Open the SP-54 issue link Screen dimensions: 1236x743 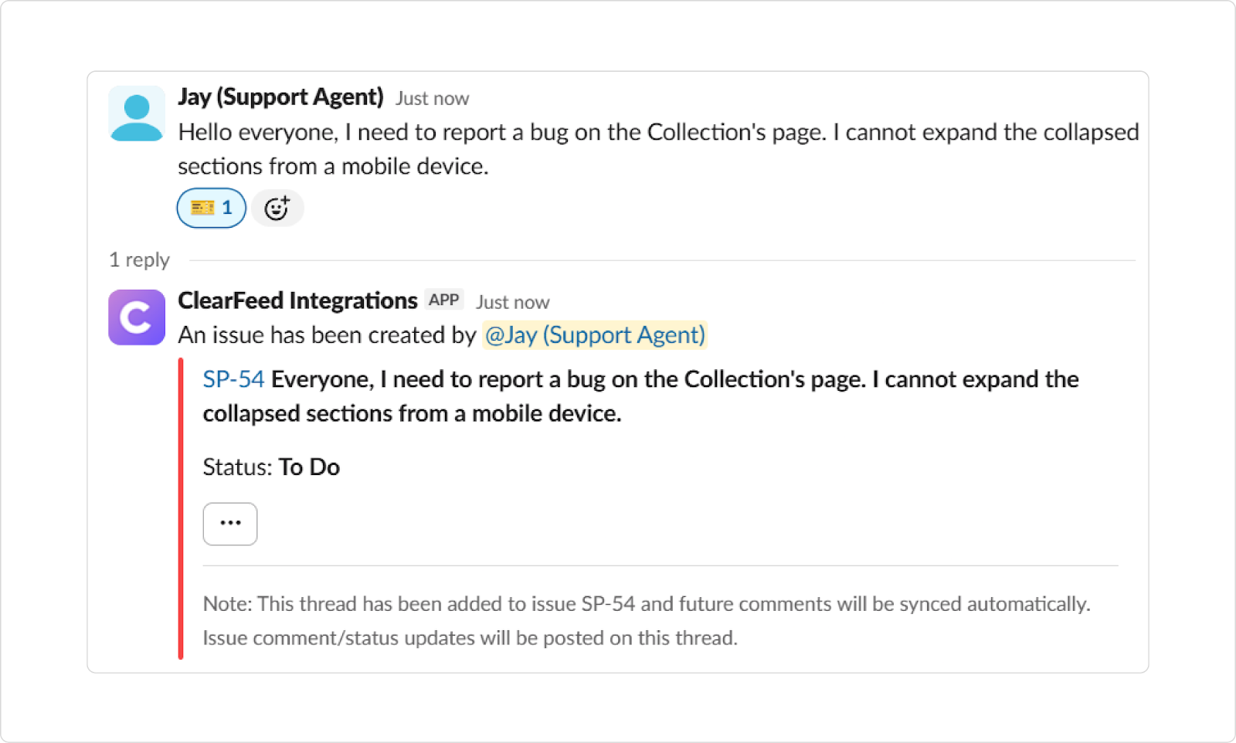(x=233, y=379)
